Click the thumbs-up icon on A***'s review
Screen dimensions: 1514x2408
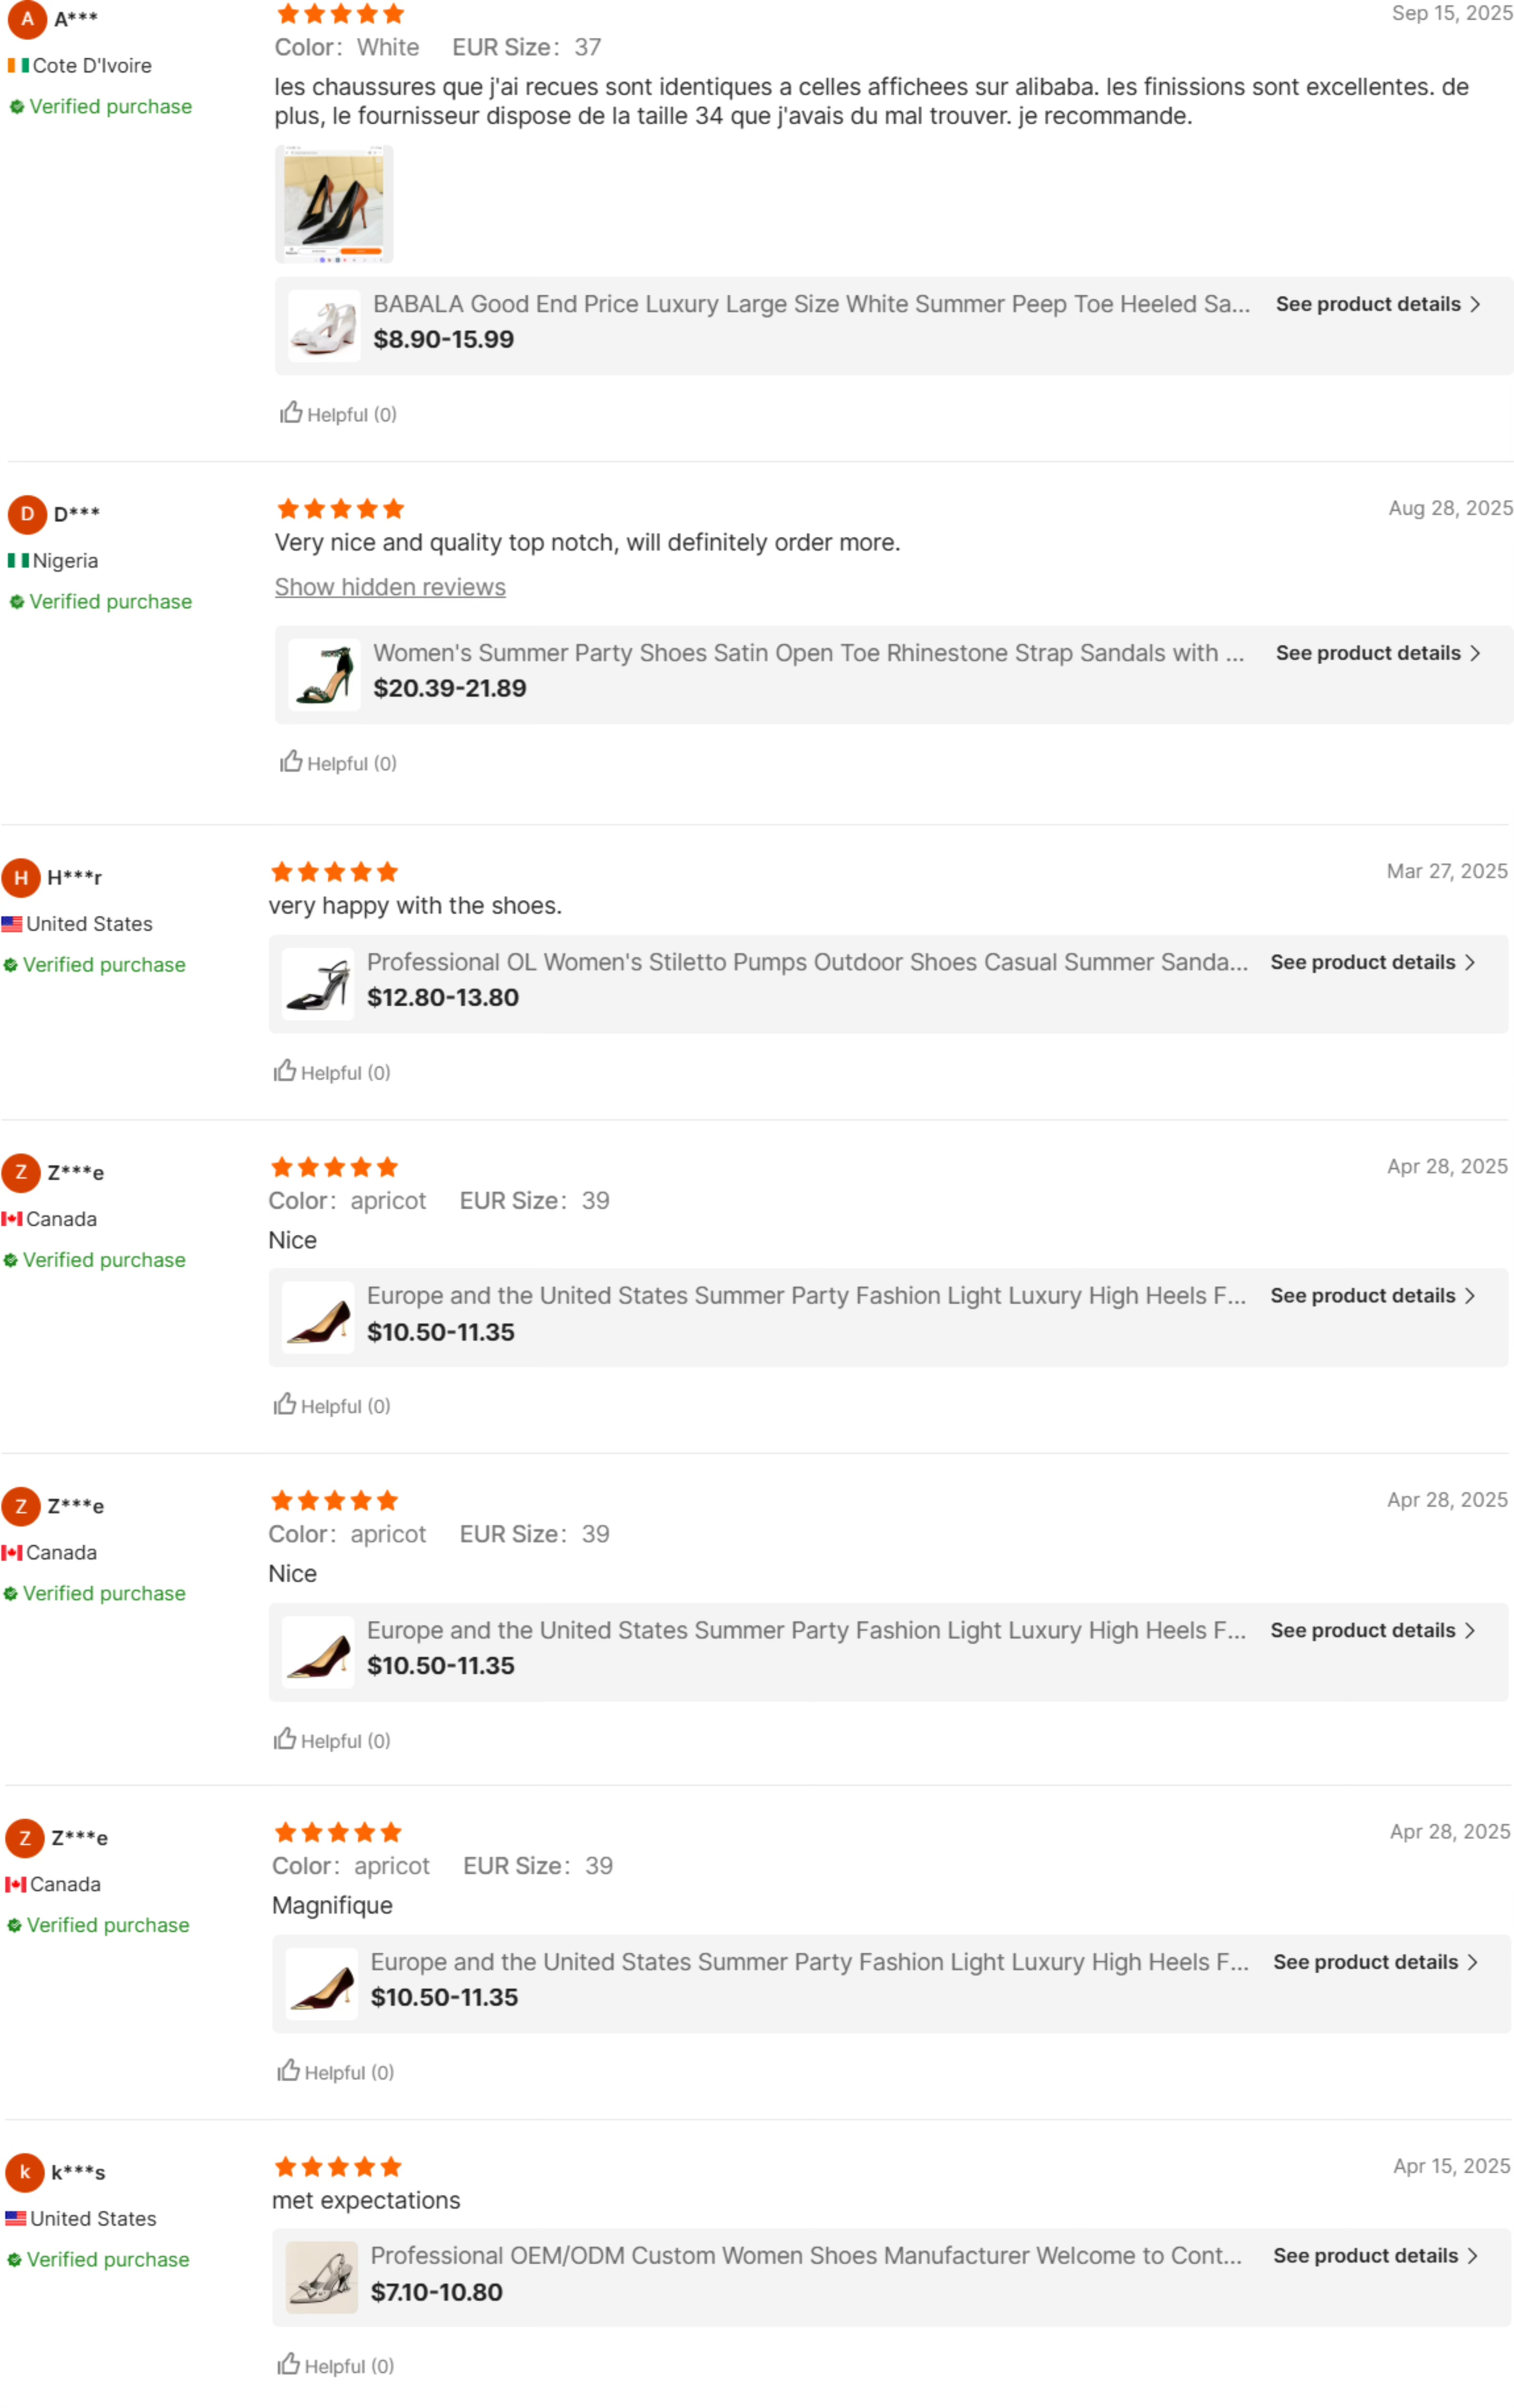291,413
